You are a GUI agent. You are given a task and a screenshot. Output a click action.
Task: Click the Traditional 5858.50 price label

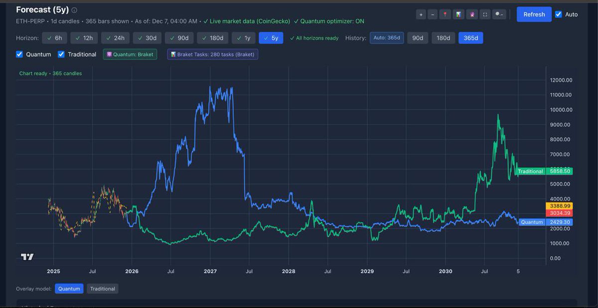click(x=544, y=171)
